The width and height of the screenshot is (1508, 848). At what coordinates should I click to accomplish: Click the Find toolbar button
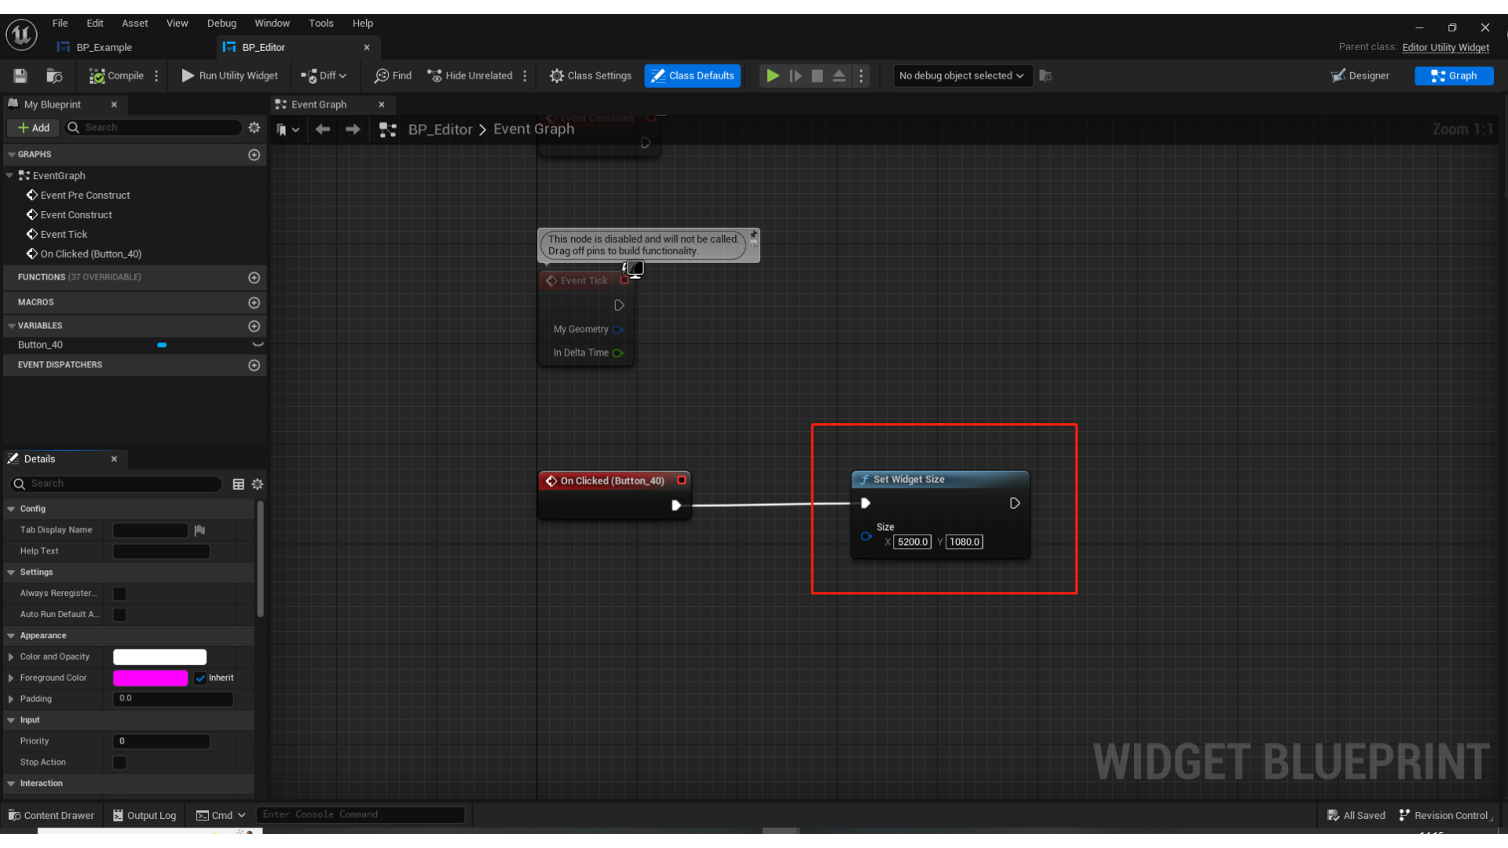[393, 75]
